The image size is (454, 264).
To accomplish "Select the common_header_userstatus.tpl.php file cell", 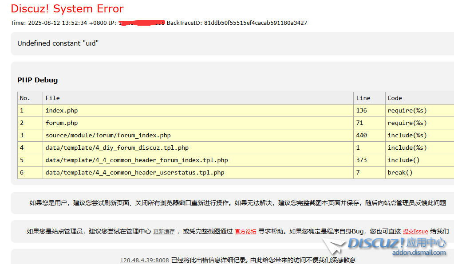I will (134, 172).
